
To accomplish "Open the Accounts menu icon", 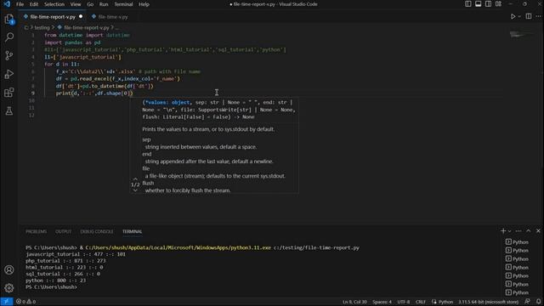I will 9,269.
